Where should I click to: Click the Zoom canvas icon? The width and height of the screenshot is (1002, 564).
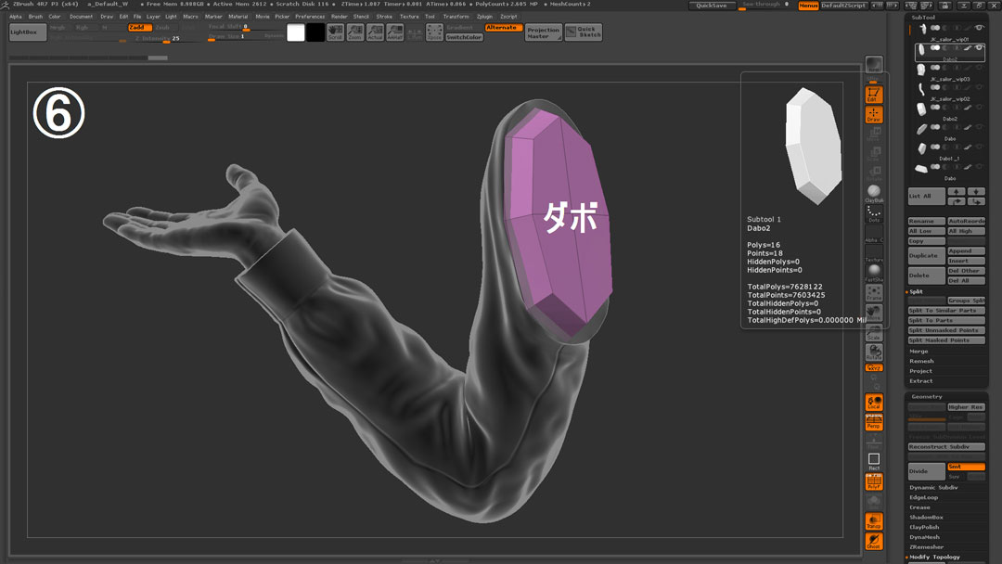[x=355, y=32]
